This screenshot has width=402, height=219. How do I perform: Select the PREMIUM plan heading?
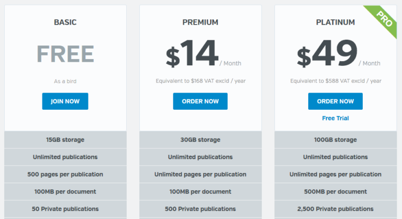[200, 22]
